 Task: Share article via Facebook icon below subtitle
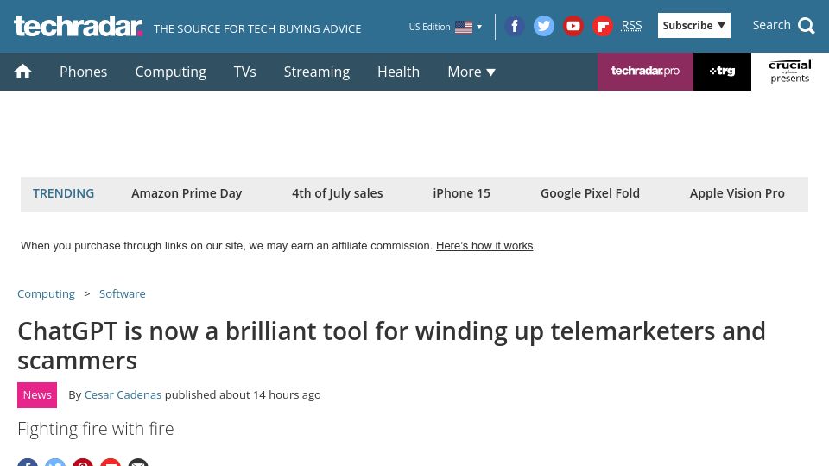coord(28,463)
